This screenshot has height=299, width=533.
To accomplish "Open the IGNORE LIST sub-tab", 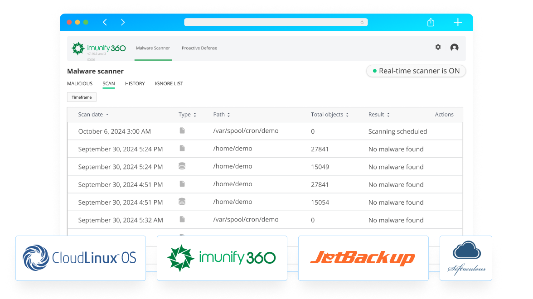I will coord(169,84).
